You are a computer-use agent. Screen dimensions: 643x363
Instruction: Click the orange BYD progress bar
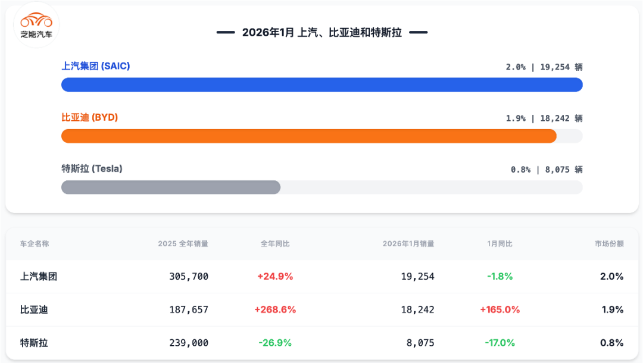pyautogui.click(x=309, y=136)
